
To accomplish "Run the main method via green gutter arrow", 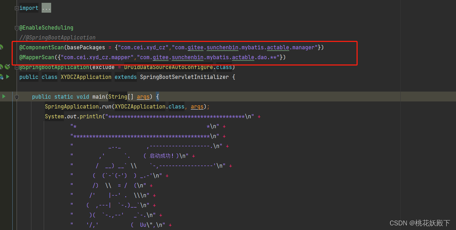I will [x=4, y=96].
